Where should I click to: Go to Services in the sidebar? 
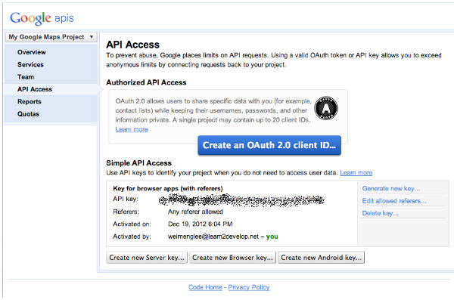[30, 64]
